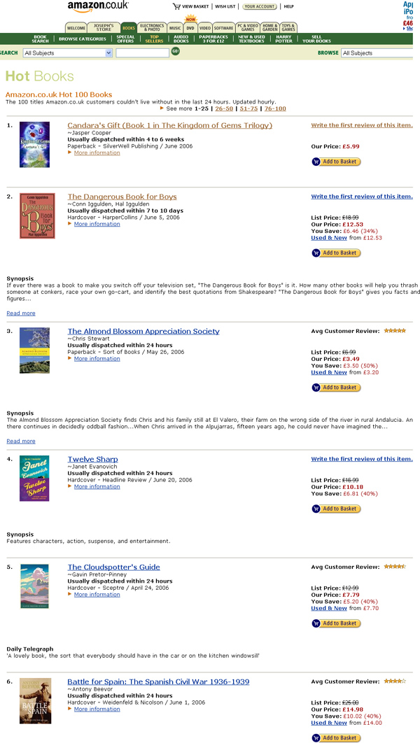Screen dimensions: 420x743
Task: Open the Candara's Gift cover thumbnail
Action: click(34, 144)
